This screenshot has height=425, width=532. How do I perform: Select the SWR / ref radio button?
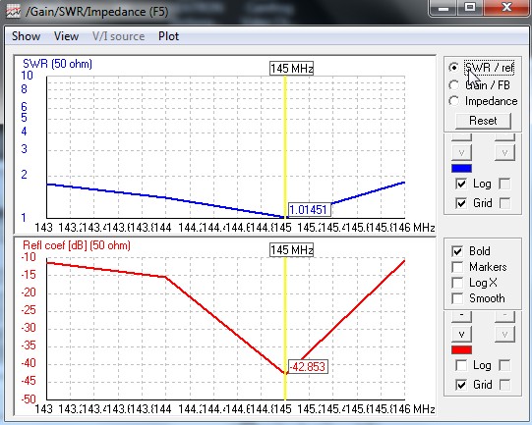[453, 68]
